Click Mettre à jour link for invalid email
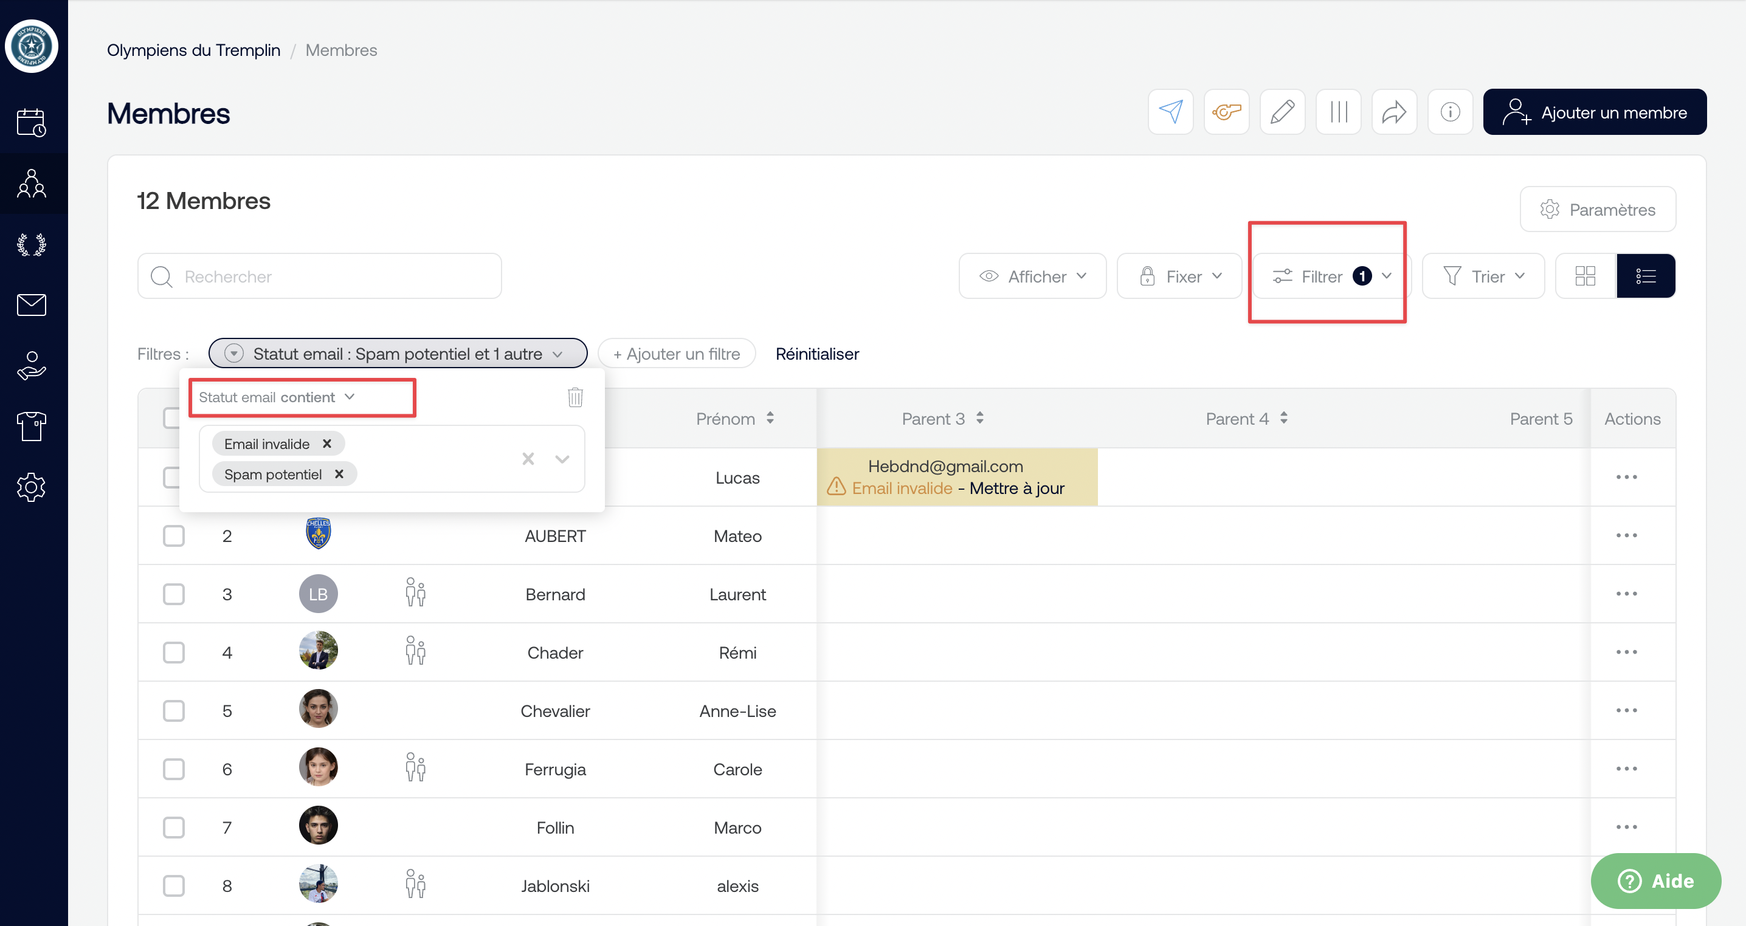The width and height of the screenshot is (1746, 926). coord(1016,488)
